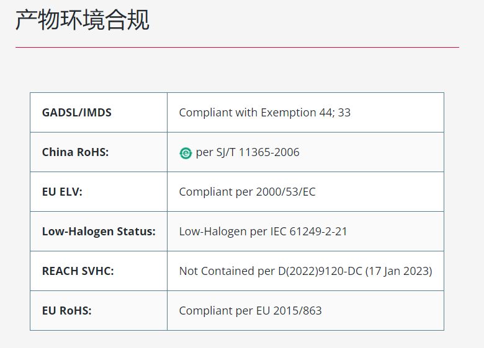This screenshot has width=484, height=348.
Task: Click 'Compliant with Exemption 44; 33' text
Action: 265,113
